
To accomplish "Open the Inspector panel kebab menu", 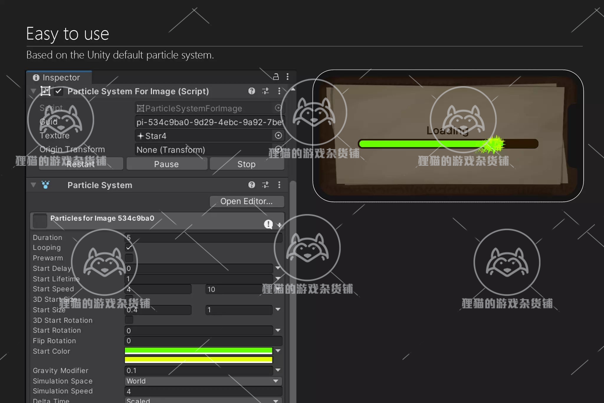I will coord(288,77).
